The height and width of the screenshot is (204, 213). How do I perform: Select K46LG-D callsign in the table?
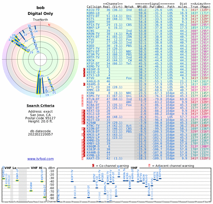93,81
